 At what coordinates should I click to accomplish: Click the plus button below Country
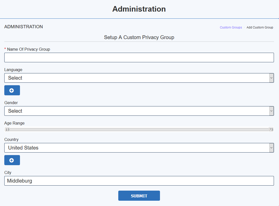click(x=12, y=160)
